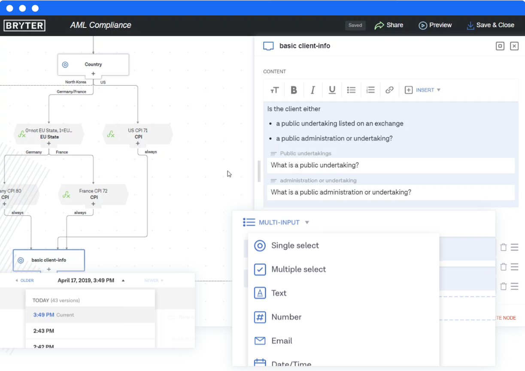Collapse version history date dropdown arrow
This screenshot has height=371, width=525.
123,281
